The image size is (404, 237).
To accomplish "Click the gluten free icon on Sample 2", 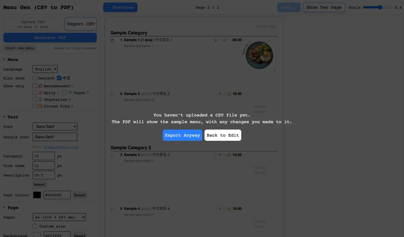I will tap(229, 94).
